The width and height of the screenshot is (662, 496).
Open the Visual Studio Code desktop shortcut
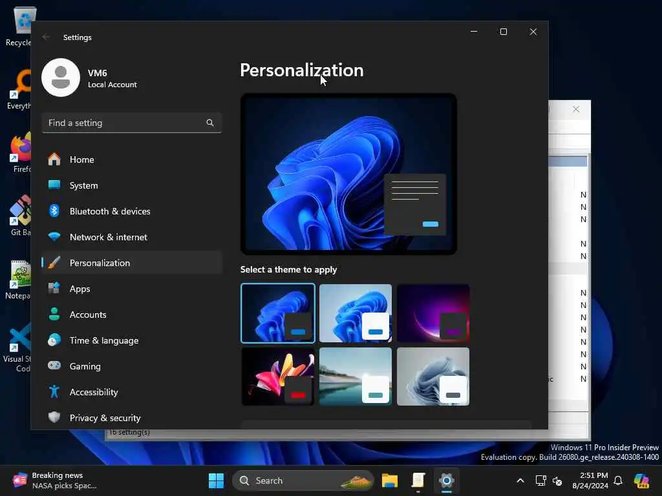coord(17,347)
